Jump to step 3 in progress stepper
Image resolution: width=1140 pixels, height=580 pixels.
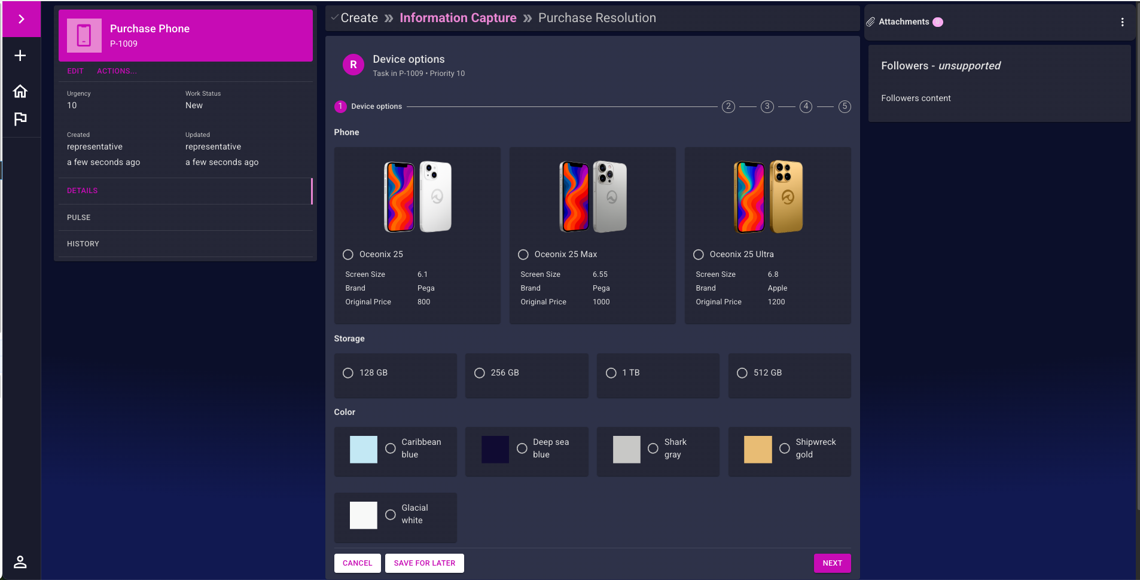click(x=767, y=107)
